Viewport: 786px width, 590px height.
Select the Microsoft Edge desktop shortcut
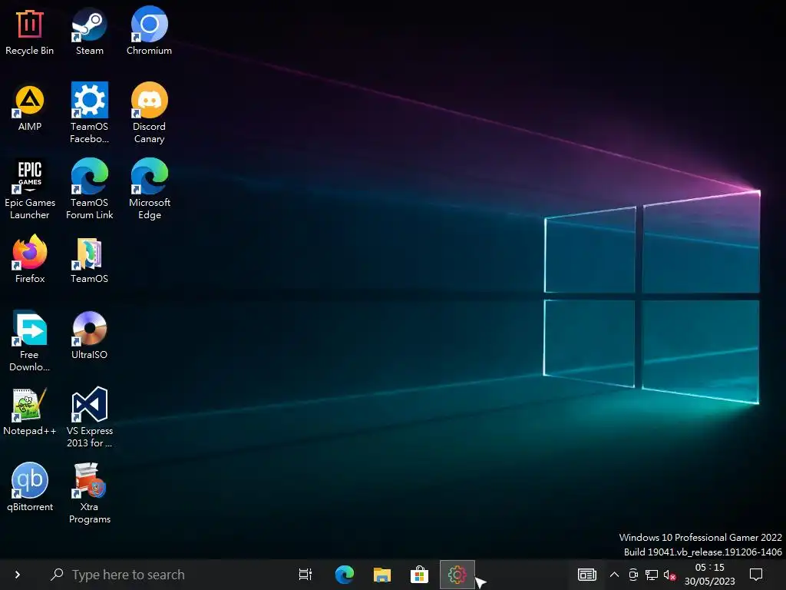[x=150, y=189]
